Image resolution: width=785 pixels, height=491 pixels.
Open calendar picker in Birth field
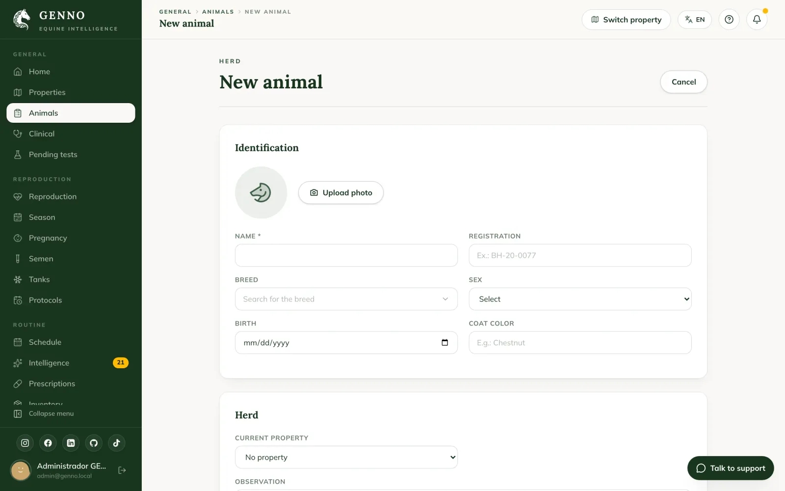click(445, 343)
